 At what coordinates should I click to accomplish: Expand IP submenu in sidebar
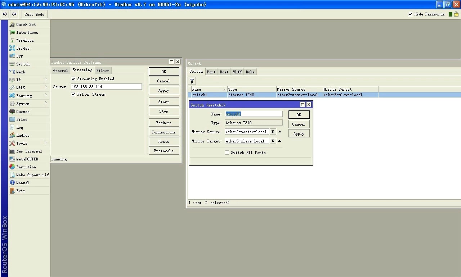tap(46, 80)
